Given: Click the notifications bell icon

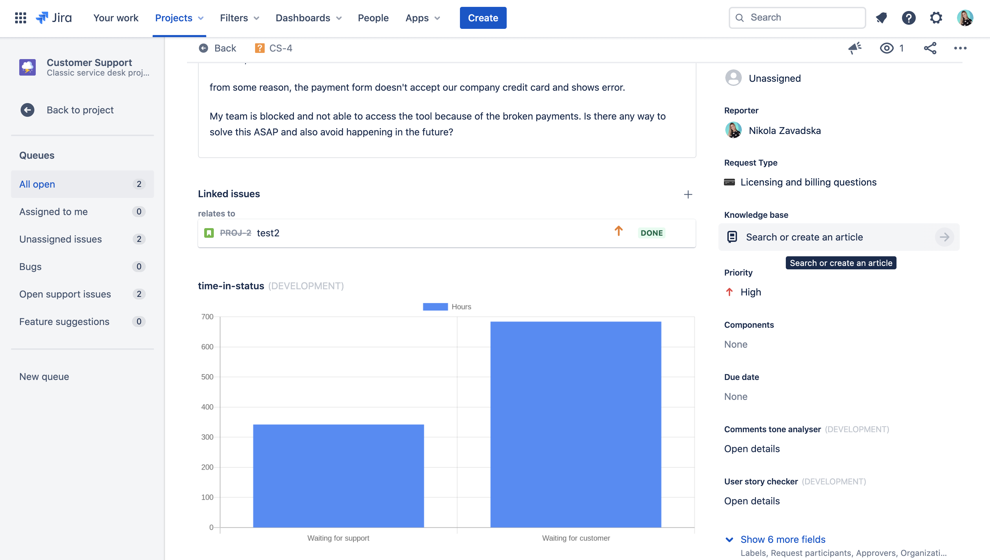Looking at the screenshot, I should point(881,18).
